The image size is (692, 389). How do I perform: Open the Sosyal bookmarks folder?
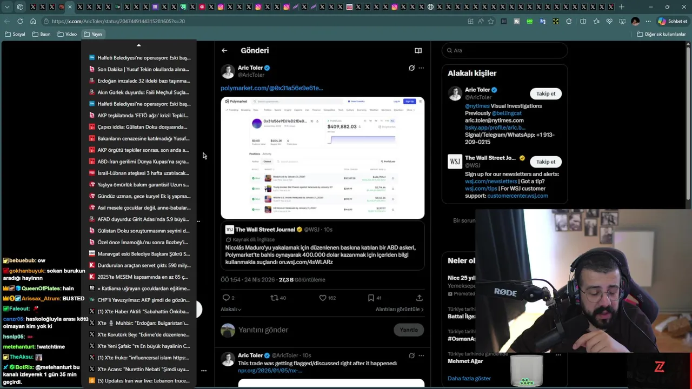point(15,34)
